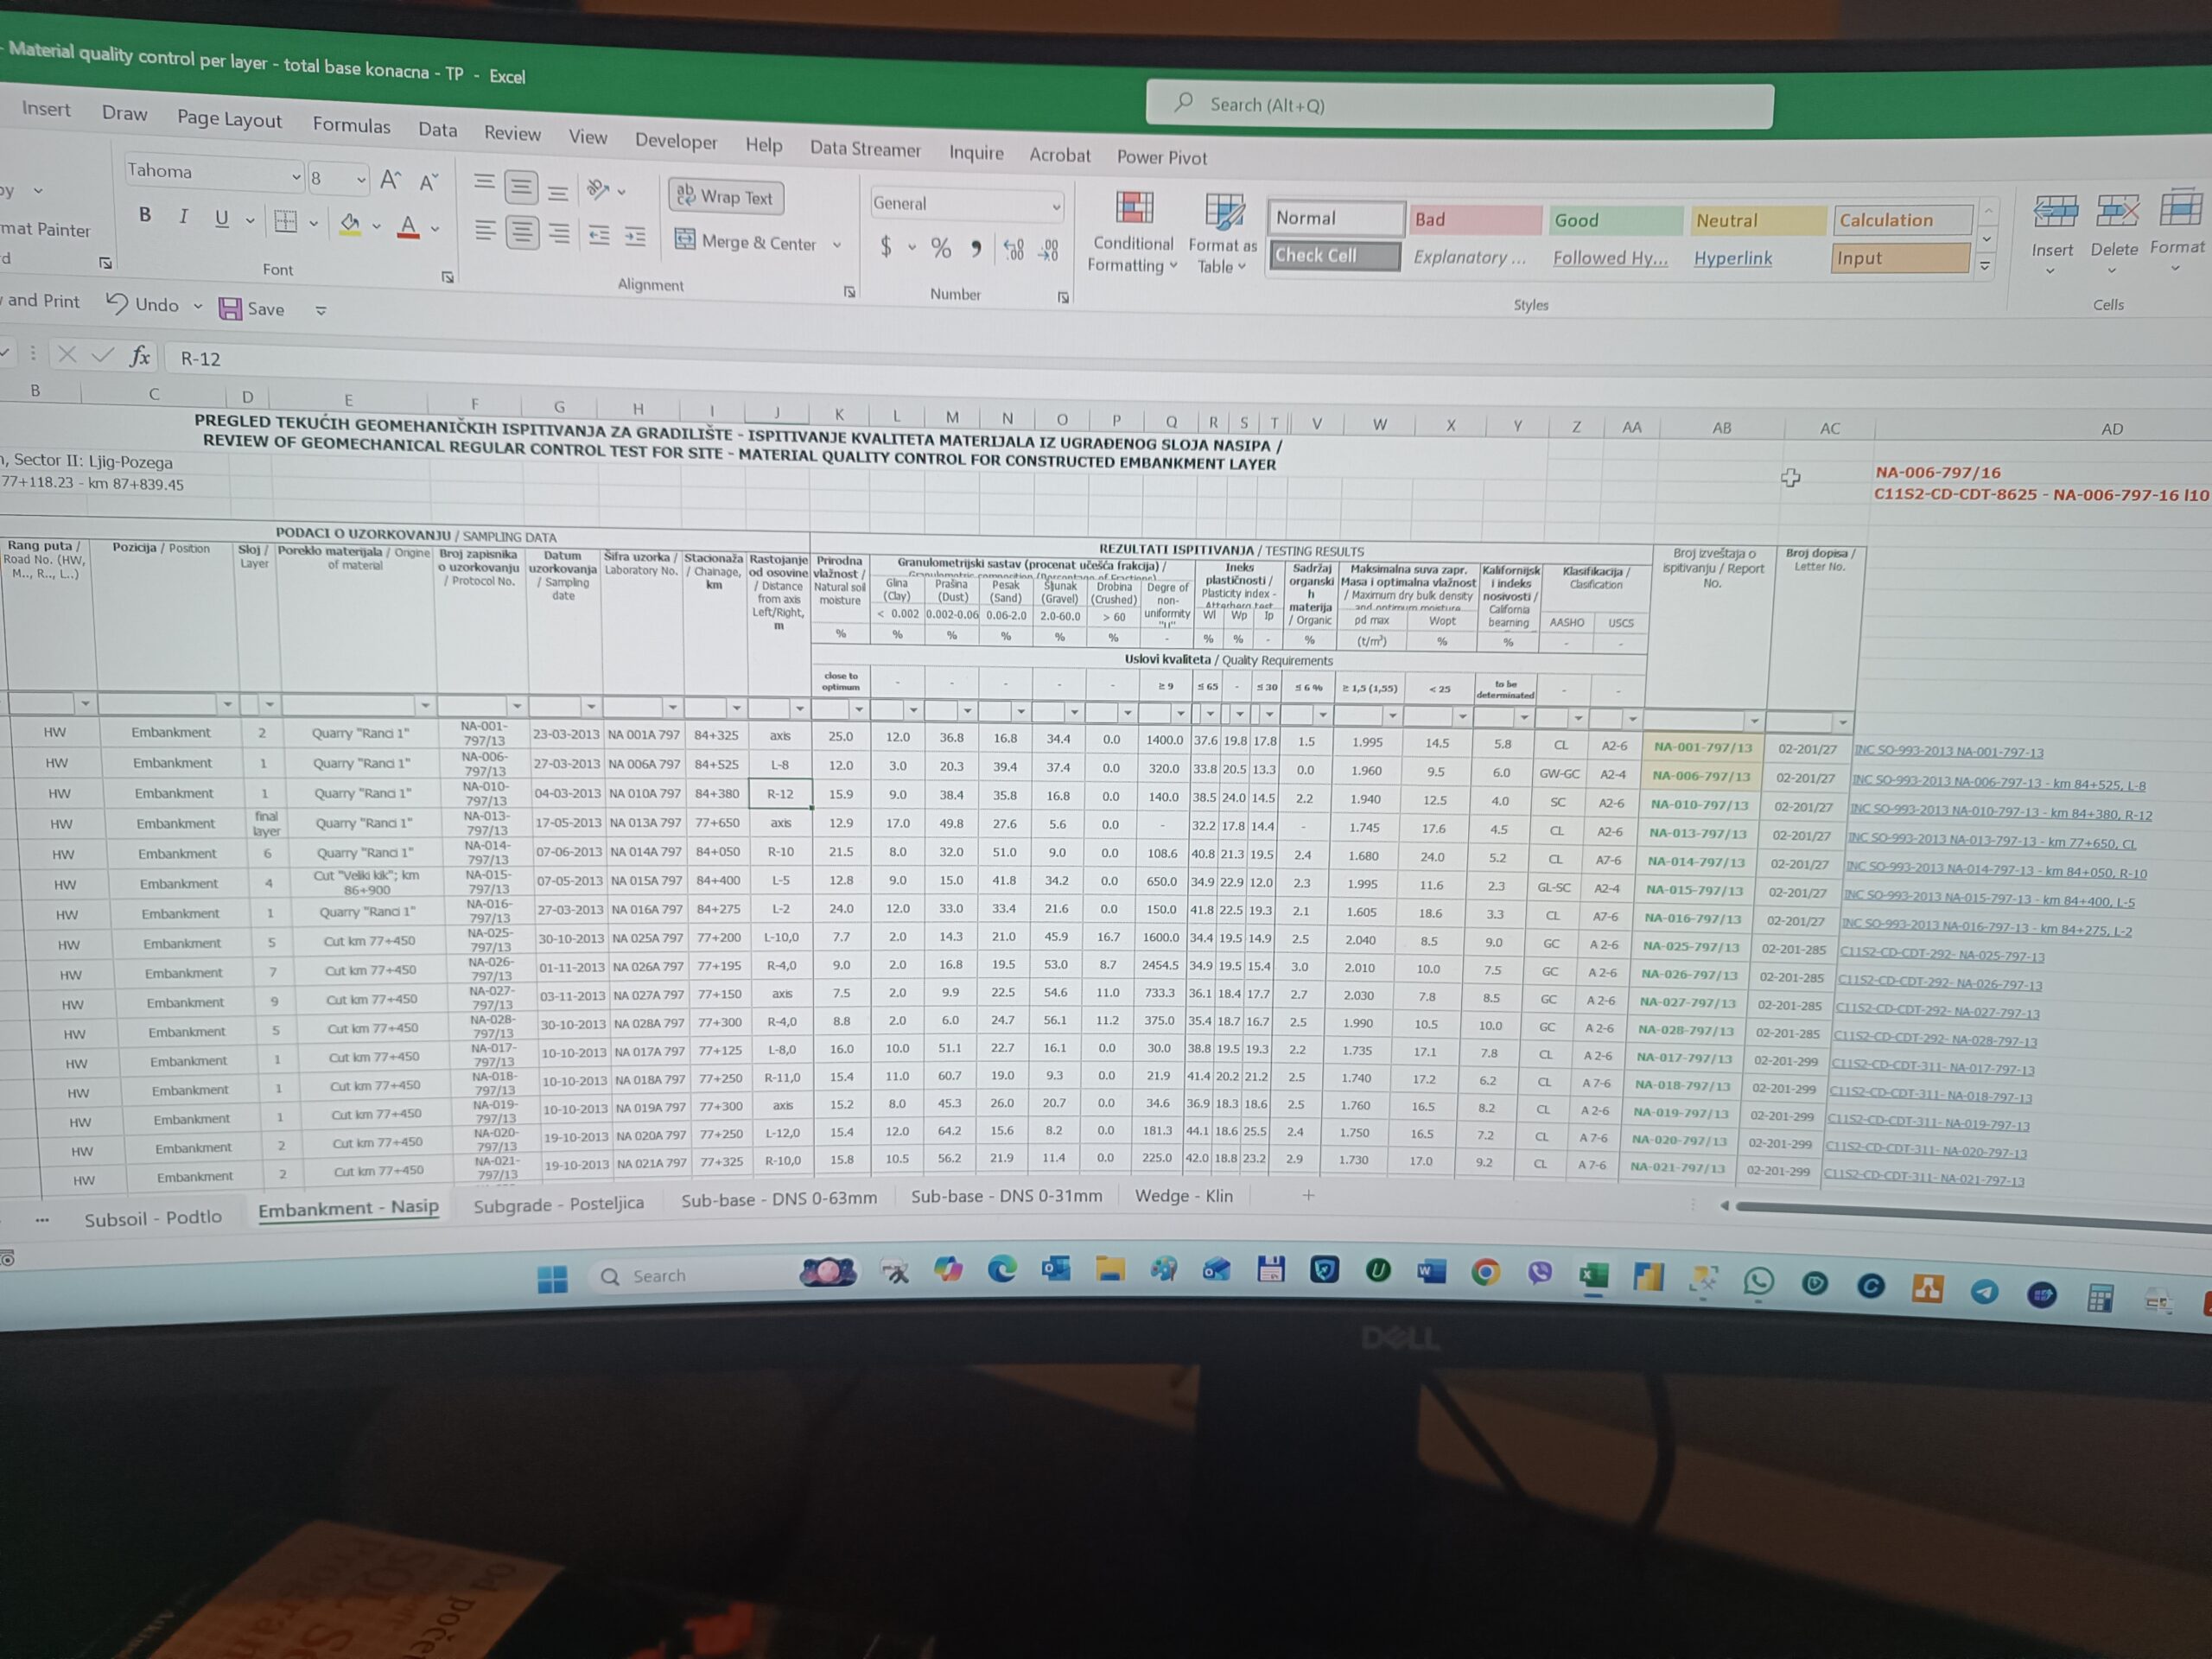This screenshot has width=2212, height=1659.
Task: Open the Merge & Center dropdown arrow
Action: pos(837,245)
